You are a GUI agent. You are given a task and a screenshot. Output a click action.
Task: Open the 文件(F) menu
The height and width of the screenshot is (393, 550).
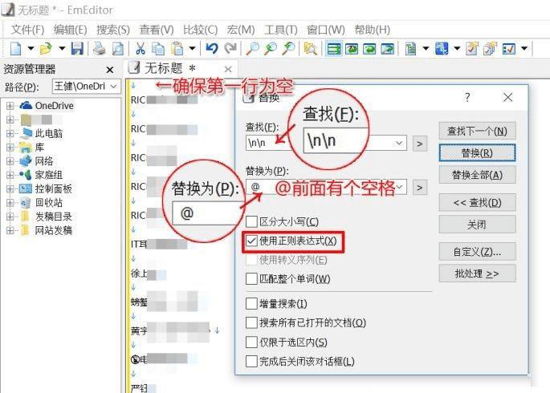point(27,30)
